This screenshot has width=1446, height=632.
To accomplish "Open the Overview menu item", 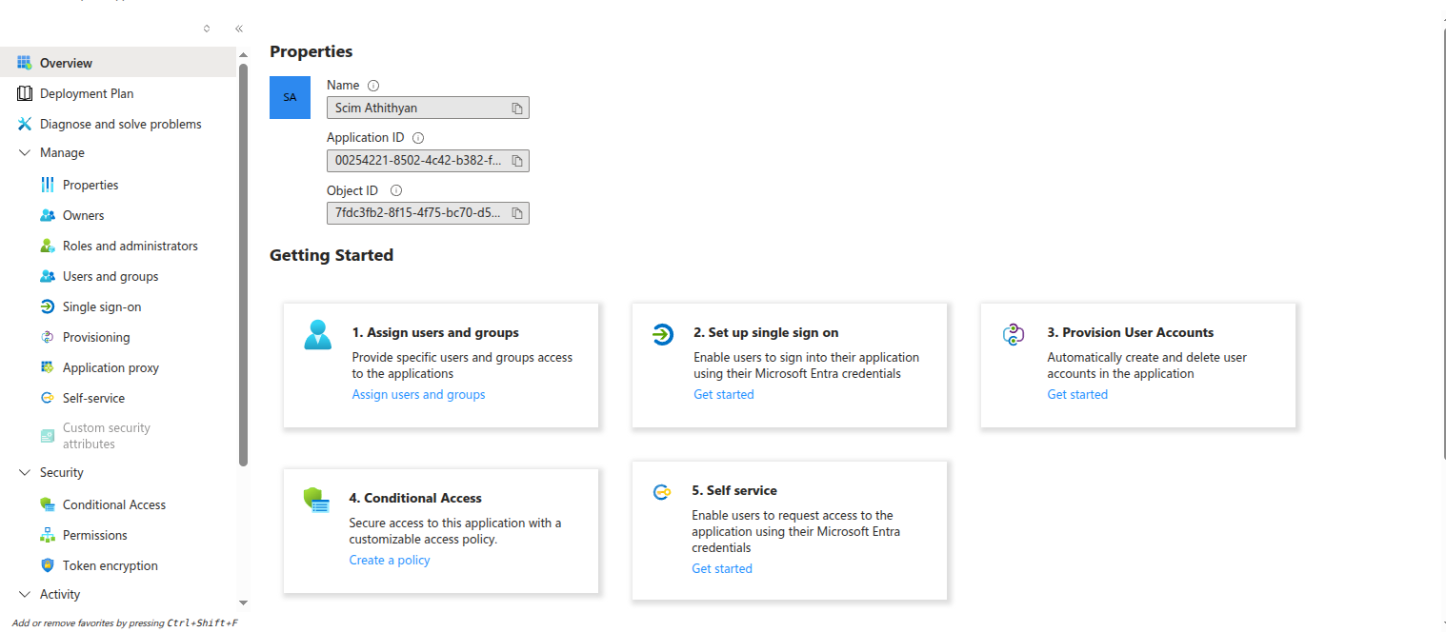I will point(118,63).
